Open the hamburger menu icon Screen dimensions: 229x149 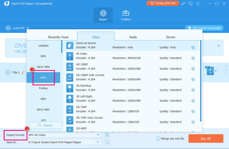pyautogui.click(x=198, y=3)
